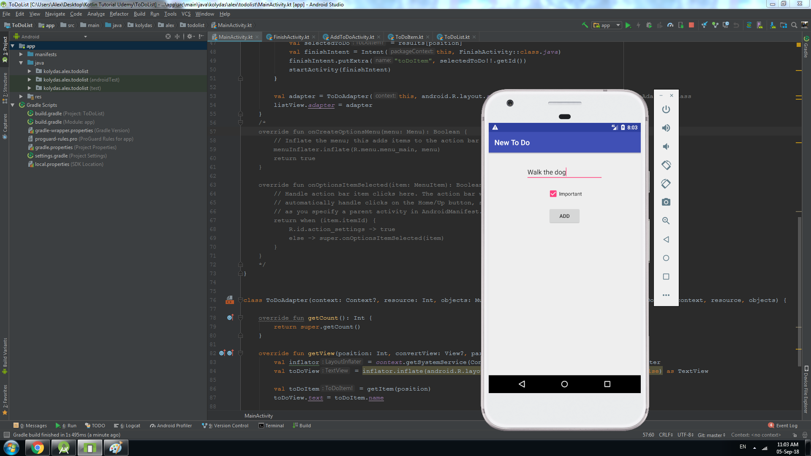This screenshot has height=456, width=811.
Task: Click the Search Everywhere magnifier icon
Action: 794,25
